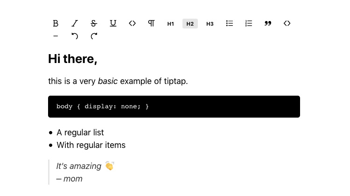Toggle the bullet list

tap(230, 23)
